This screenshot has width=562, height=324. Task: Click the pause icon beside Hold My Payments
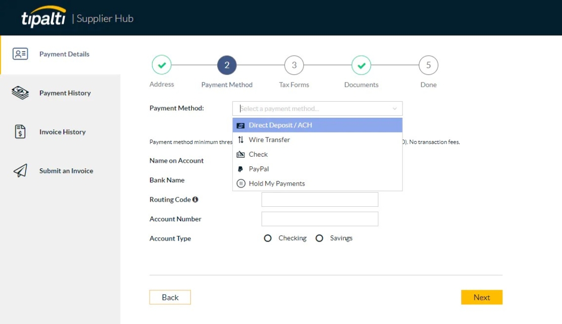click(x=241, y=183)
